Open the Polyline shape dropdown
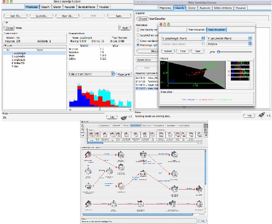This screenshot has width=272, height=224. click(229, 44)
